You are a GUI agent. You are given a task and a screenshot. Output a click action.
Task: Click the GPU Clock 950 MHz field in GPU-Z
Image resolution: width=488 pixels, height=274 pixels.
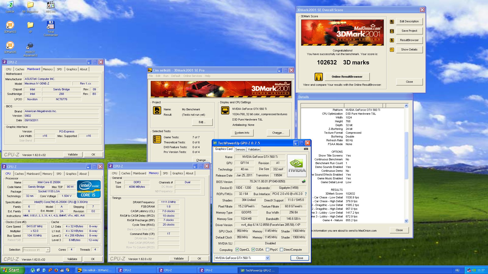(x=242, y=231)
